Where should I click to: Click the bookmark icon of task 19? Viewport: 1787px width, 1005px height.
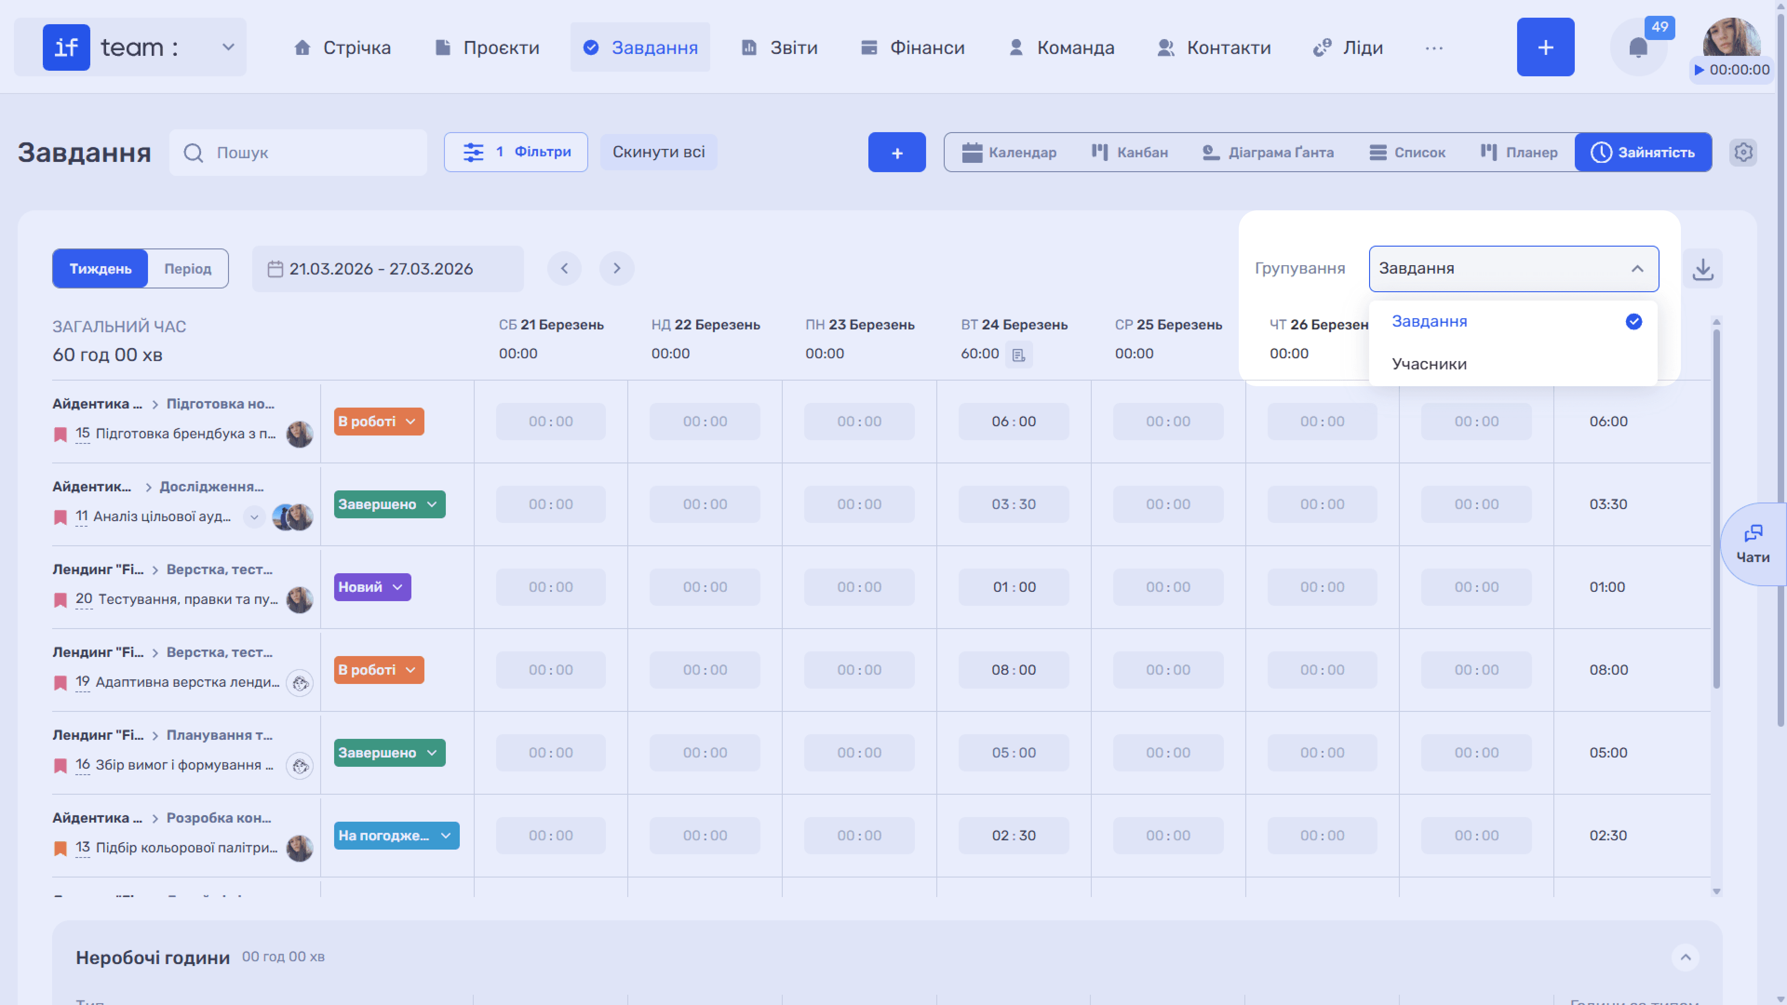[x=60, y=683]
